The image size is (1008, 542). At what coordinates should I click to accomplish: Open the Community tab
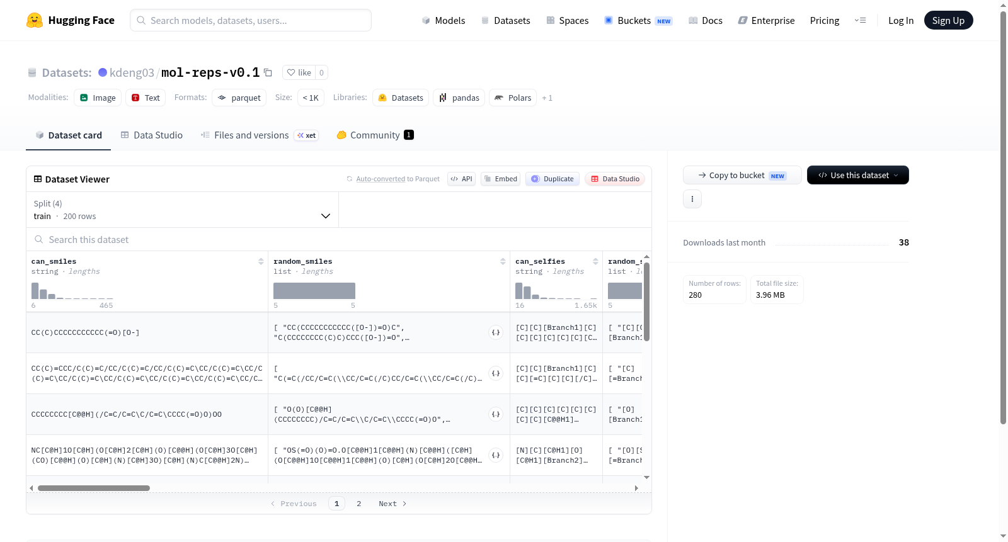coord(375,135)
